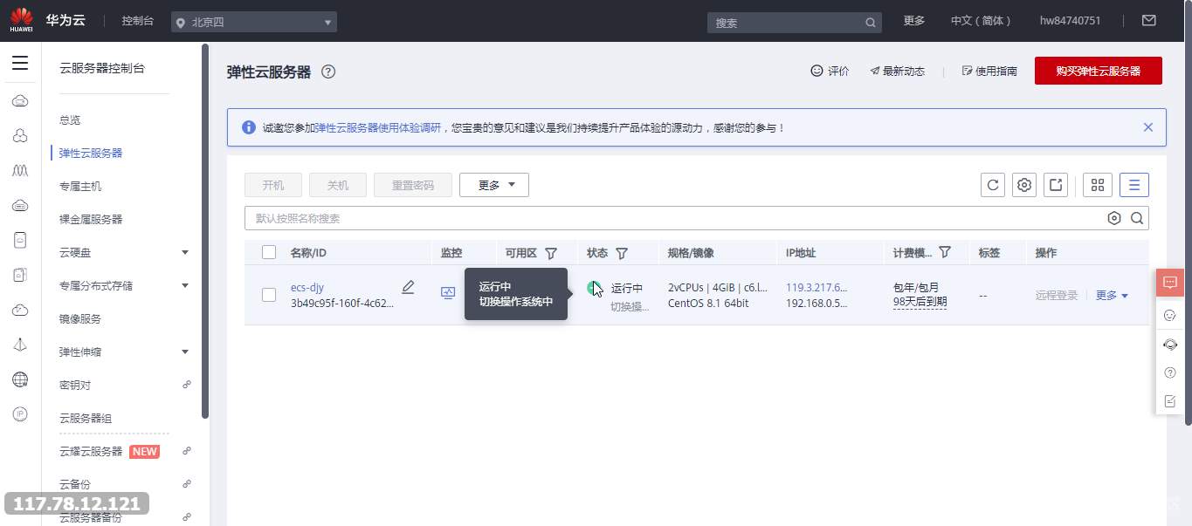Open 更多 menu in top bar
Screen dimensions: 1192x526
[914, 21]
